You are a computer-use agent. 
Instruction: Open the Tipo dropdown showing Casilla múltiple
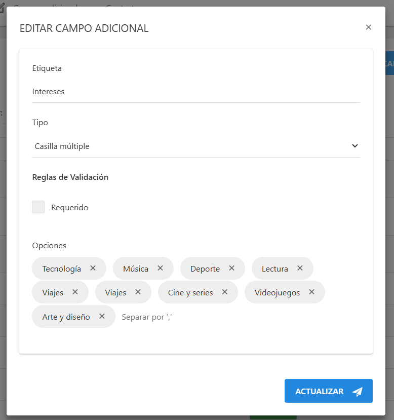[x=196, y=146]
